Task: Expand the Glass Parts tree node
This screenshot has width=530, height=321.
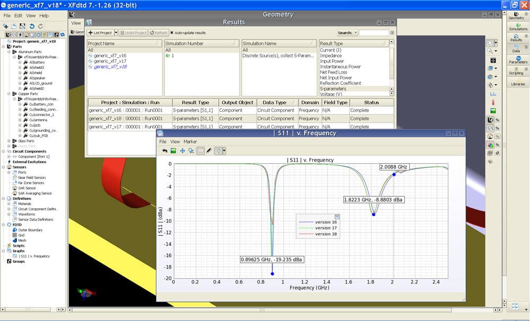Action: tap(8, 141)
